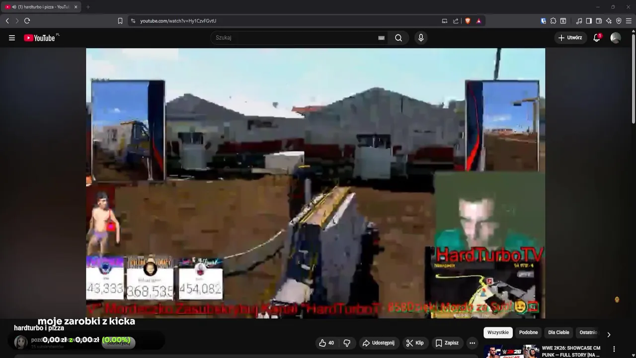The image size is (636, 358).
Task: Select the Podobne filter chip
Action: point(528,333)
